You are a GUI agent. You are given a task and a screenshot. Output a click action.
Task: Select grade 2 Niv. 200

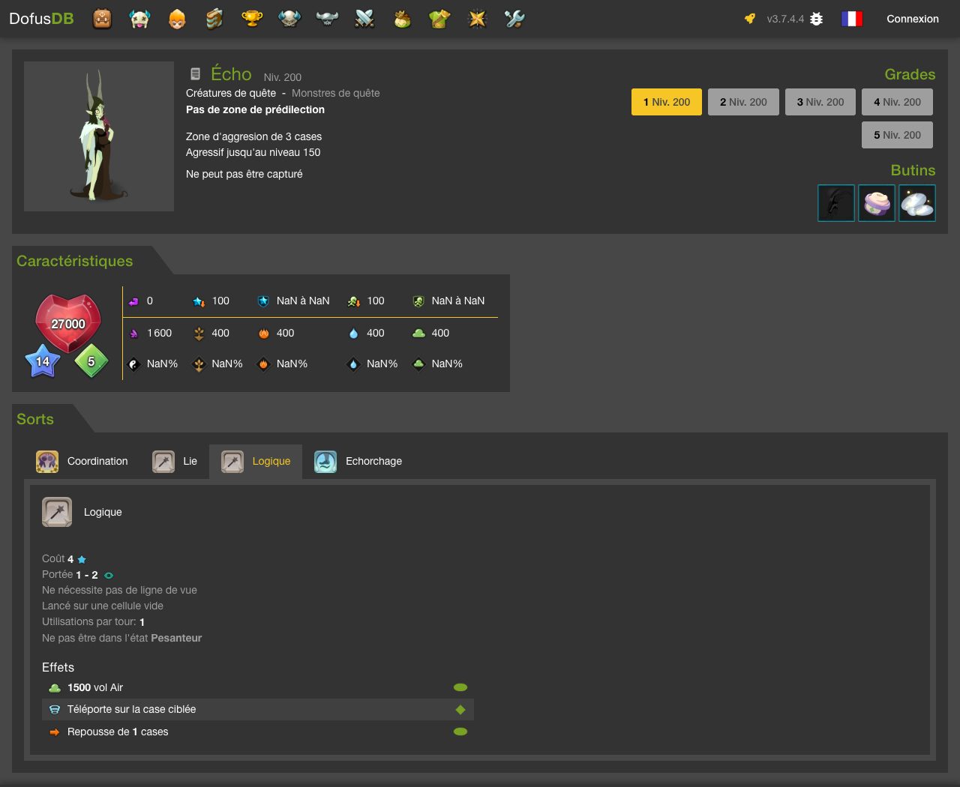tap(743, 102)
